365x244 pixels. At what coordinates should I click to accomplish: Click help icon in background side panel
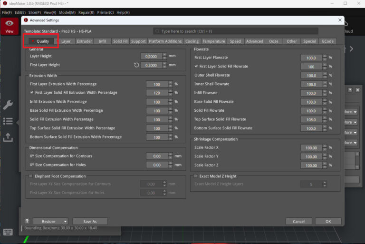[350, 90]
